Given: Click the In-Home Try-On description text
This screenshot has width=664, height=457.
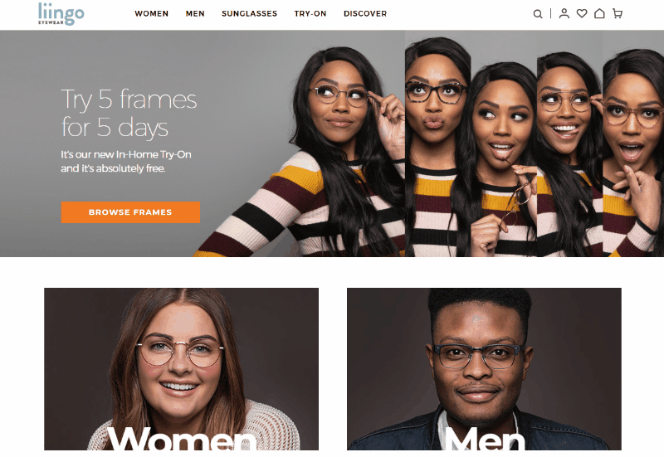Looking at the screenshot, I should 126,161.
